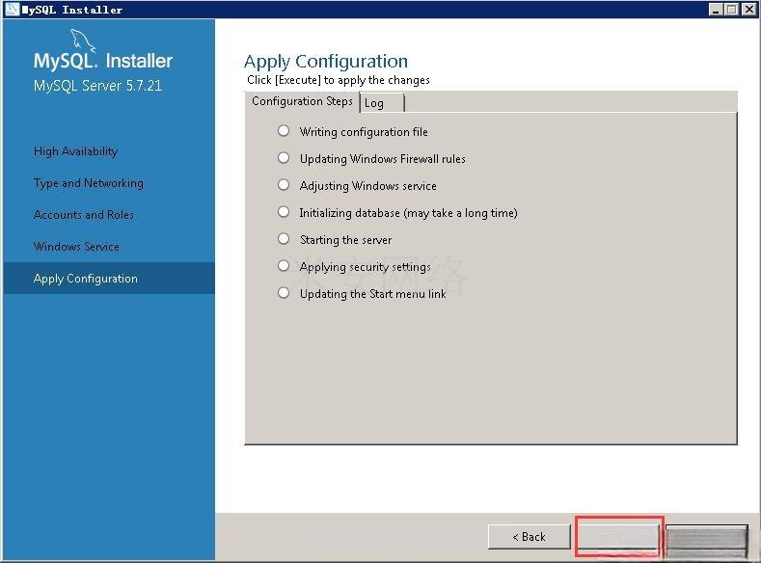This screenshot has width=761, height=563.
Task: Click the 'MySQL Server 5.7.21' label
Action: point(97,86)
